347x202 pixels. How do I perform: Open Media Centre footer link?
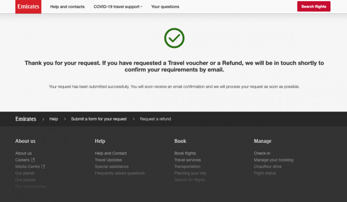(27, 166)
